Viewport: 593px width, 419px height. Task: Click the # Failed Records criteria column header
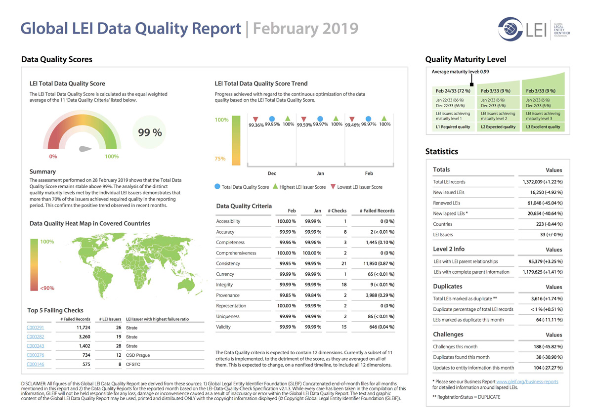point(377,210)
